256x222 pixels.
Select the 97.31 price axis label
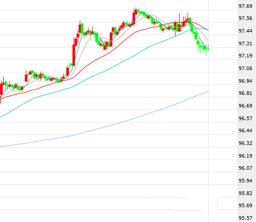[x=245, y=43]
